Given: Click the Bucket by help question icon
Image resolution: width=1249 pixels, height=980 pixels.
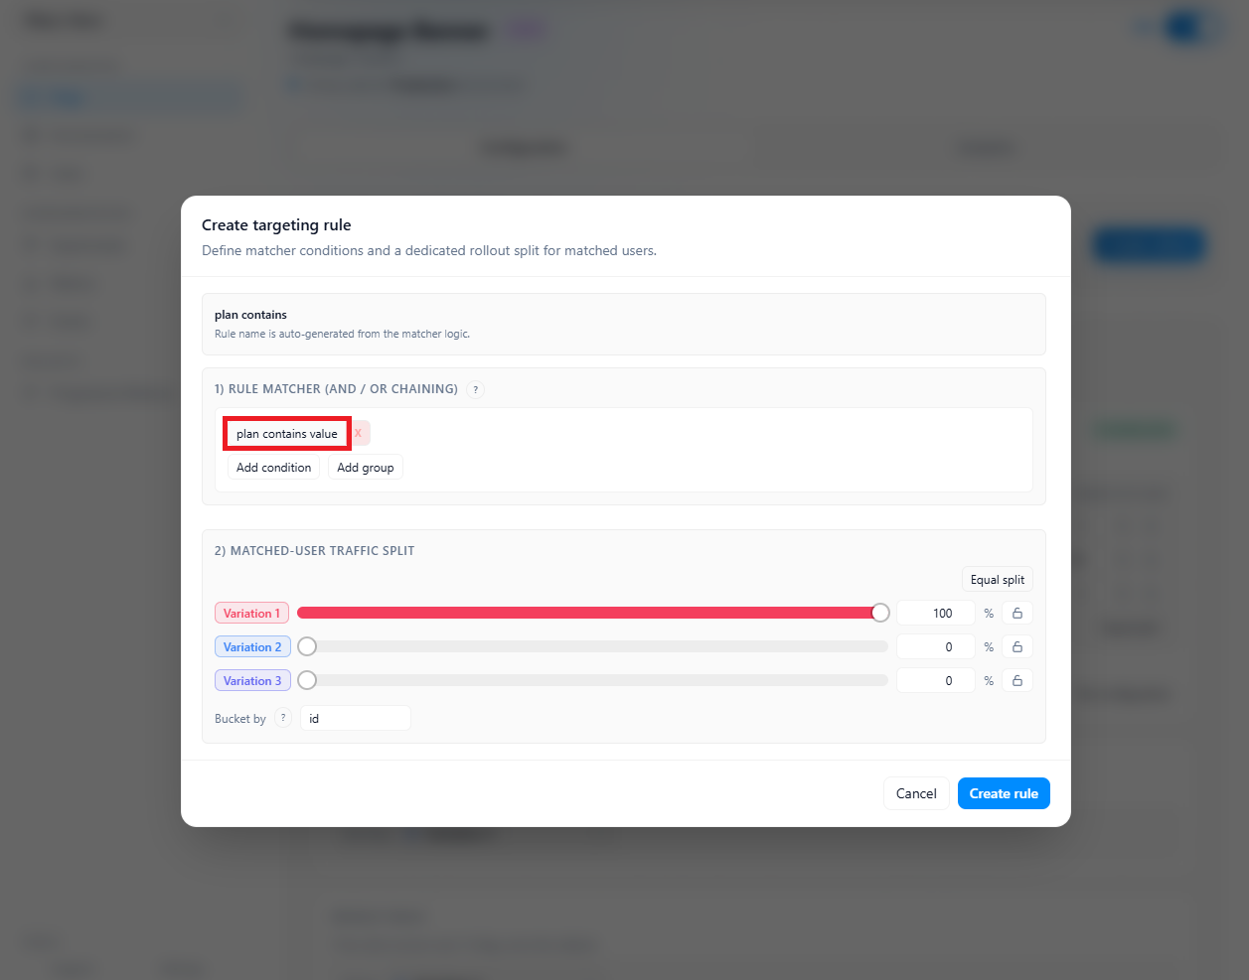Looking at the screenshot, I should [x=283, y=717].
